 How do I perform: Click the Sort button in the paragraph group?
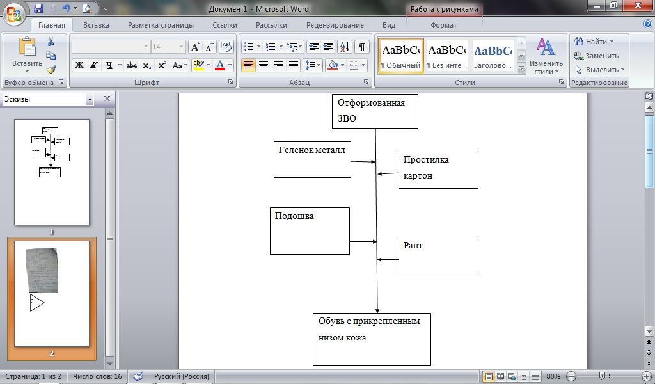coord(345,46)
